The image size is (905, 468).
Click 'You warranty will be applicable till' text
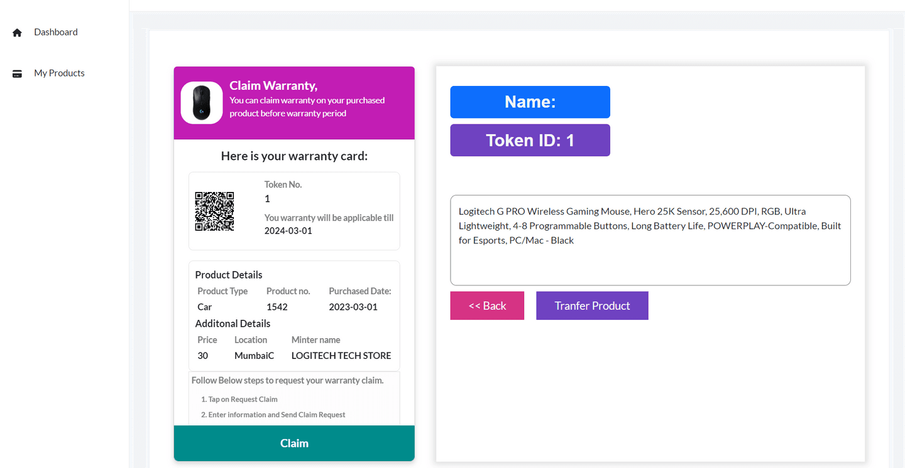pyautogui.click(x=329, y=218)
